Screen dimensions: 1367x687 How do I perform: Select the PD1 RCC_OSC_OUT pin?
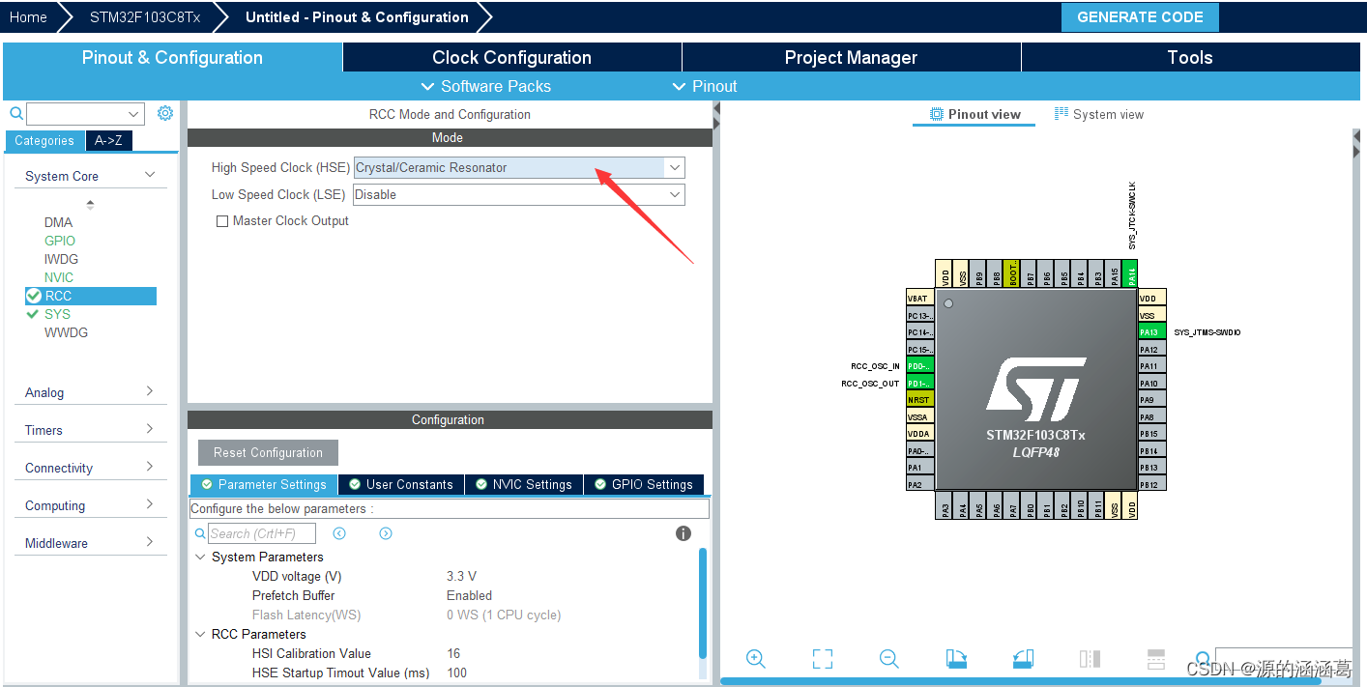tap(919, 384)
